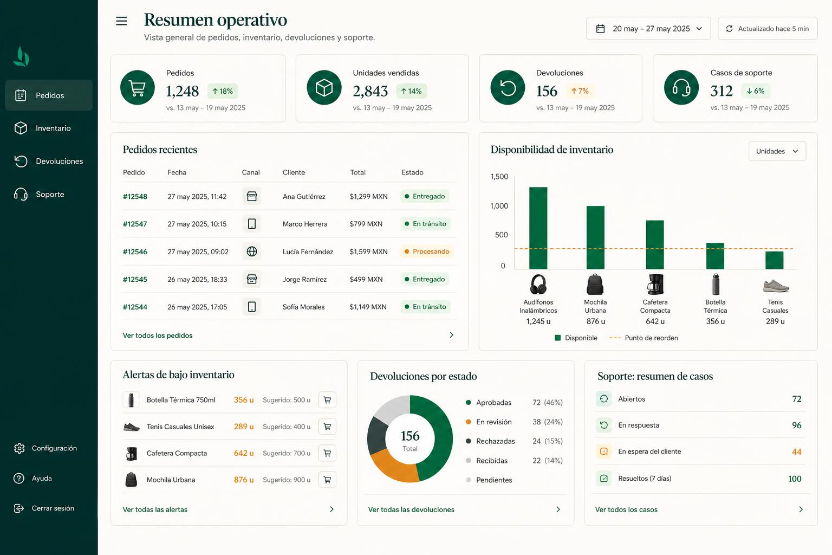The height and width of the screenshot is (555, 832).
Task: Click the chevron next to Ver todos los pedidos
Action: 451,335
